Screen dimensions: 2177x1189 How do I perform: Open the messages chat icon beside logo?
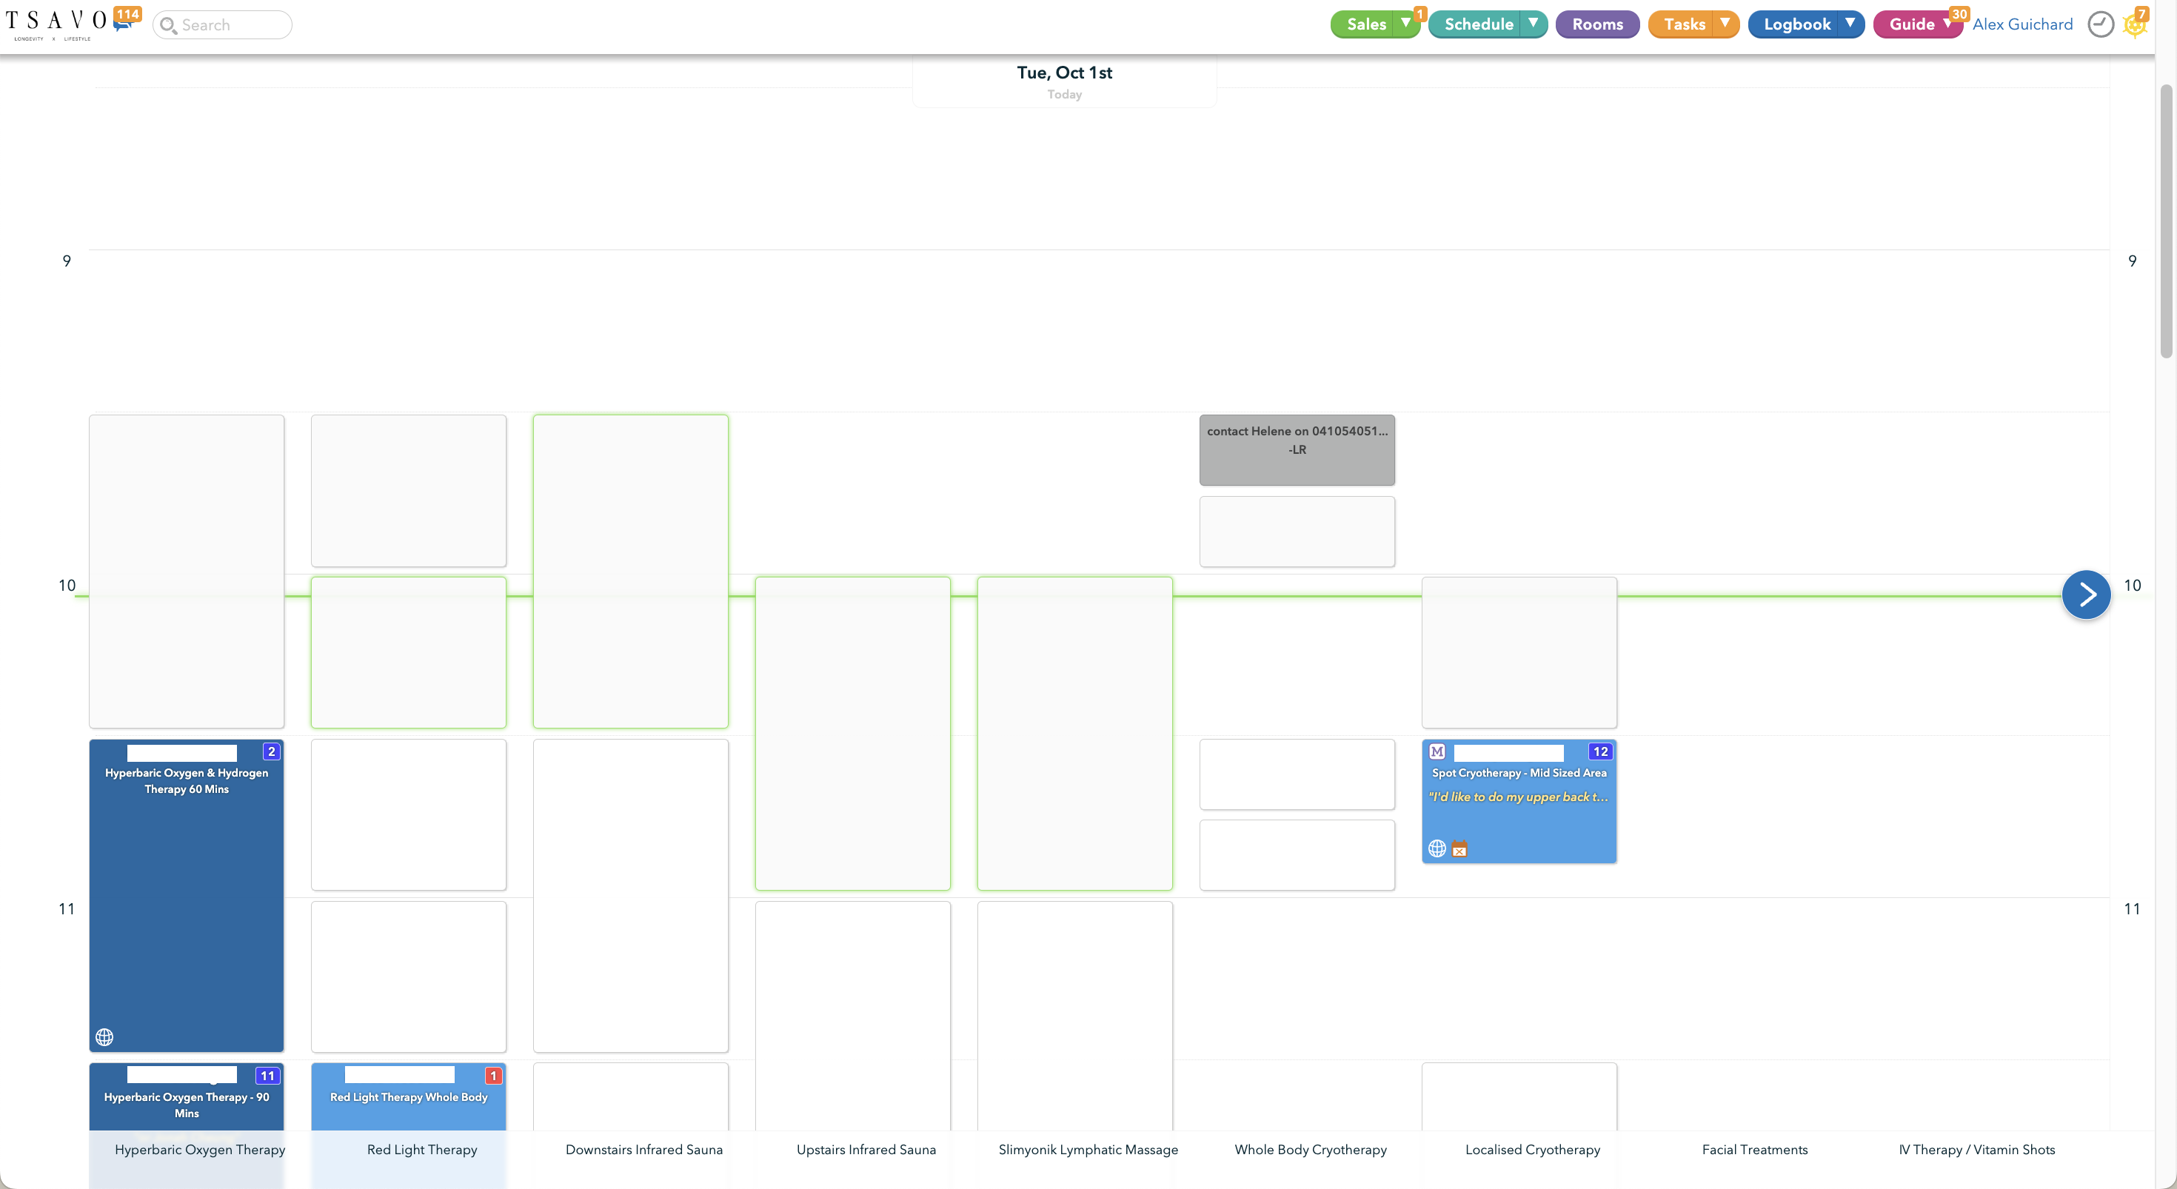coord(124,23)
